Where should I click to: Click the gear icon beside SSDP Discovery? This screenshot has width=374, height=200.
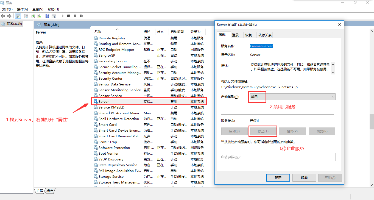[96, 159]
